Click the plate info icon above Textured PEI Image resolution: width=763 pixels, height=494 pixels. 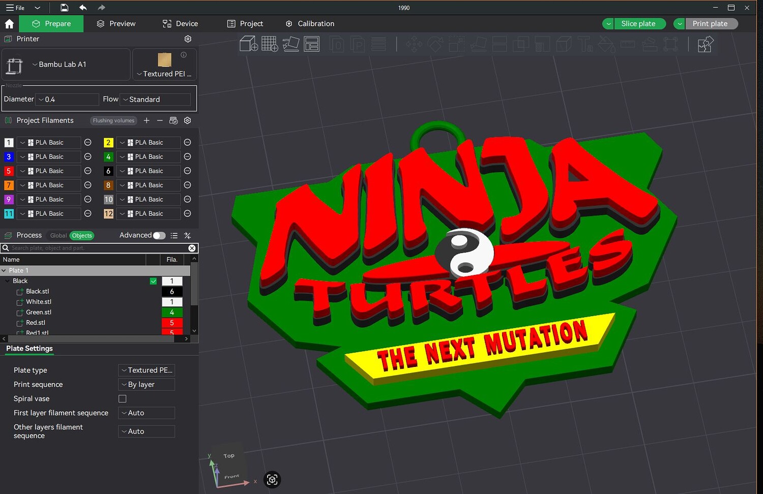[x=184, y=55]
